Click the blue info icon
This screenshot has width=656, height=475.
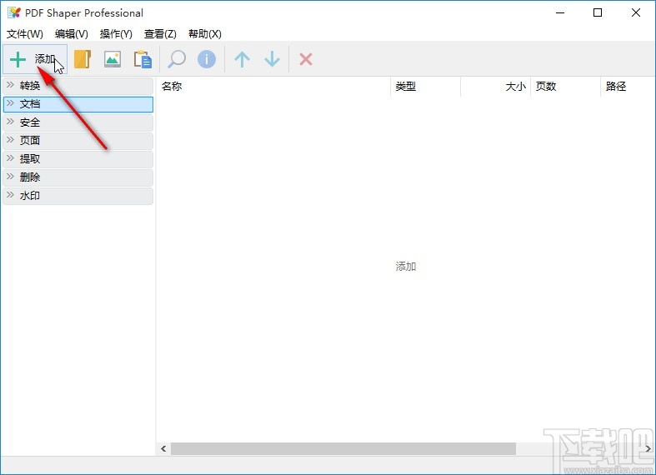click(207, 59)
